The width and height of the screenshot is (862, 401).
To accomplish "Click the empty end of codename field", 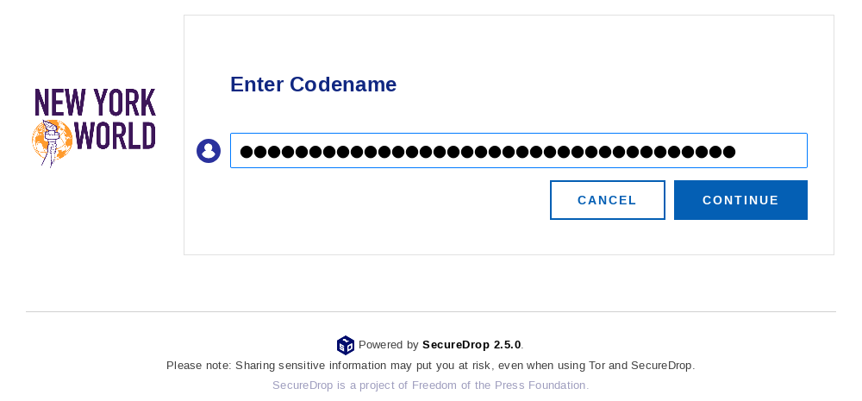I will pos(771,151).
